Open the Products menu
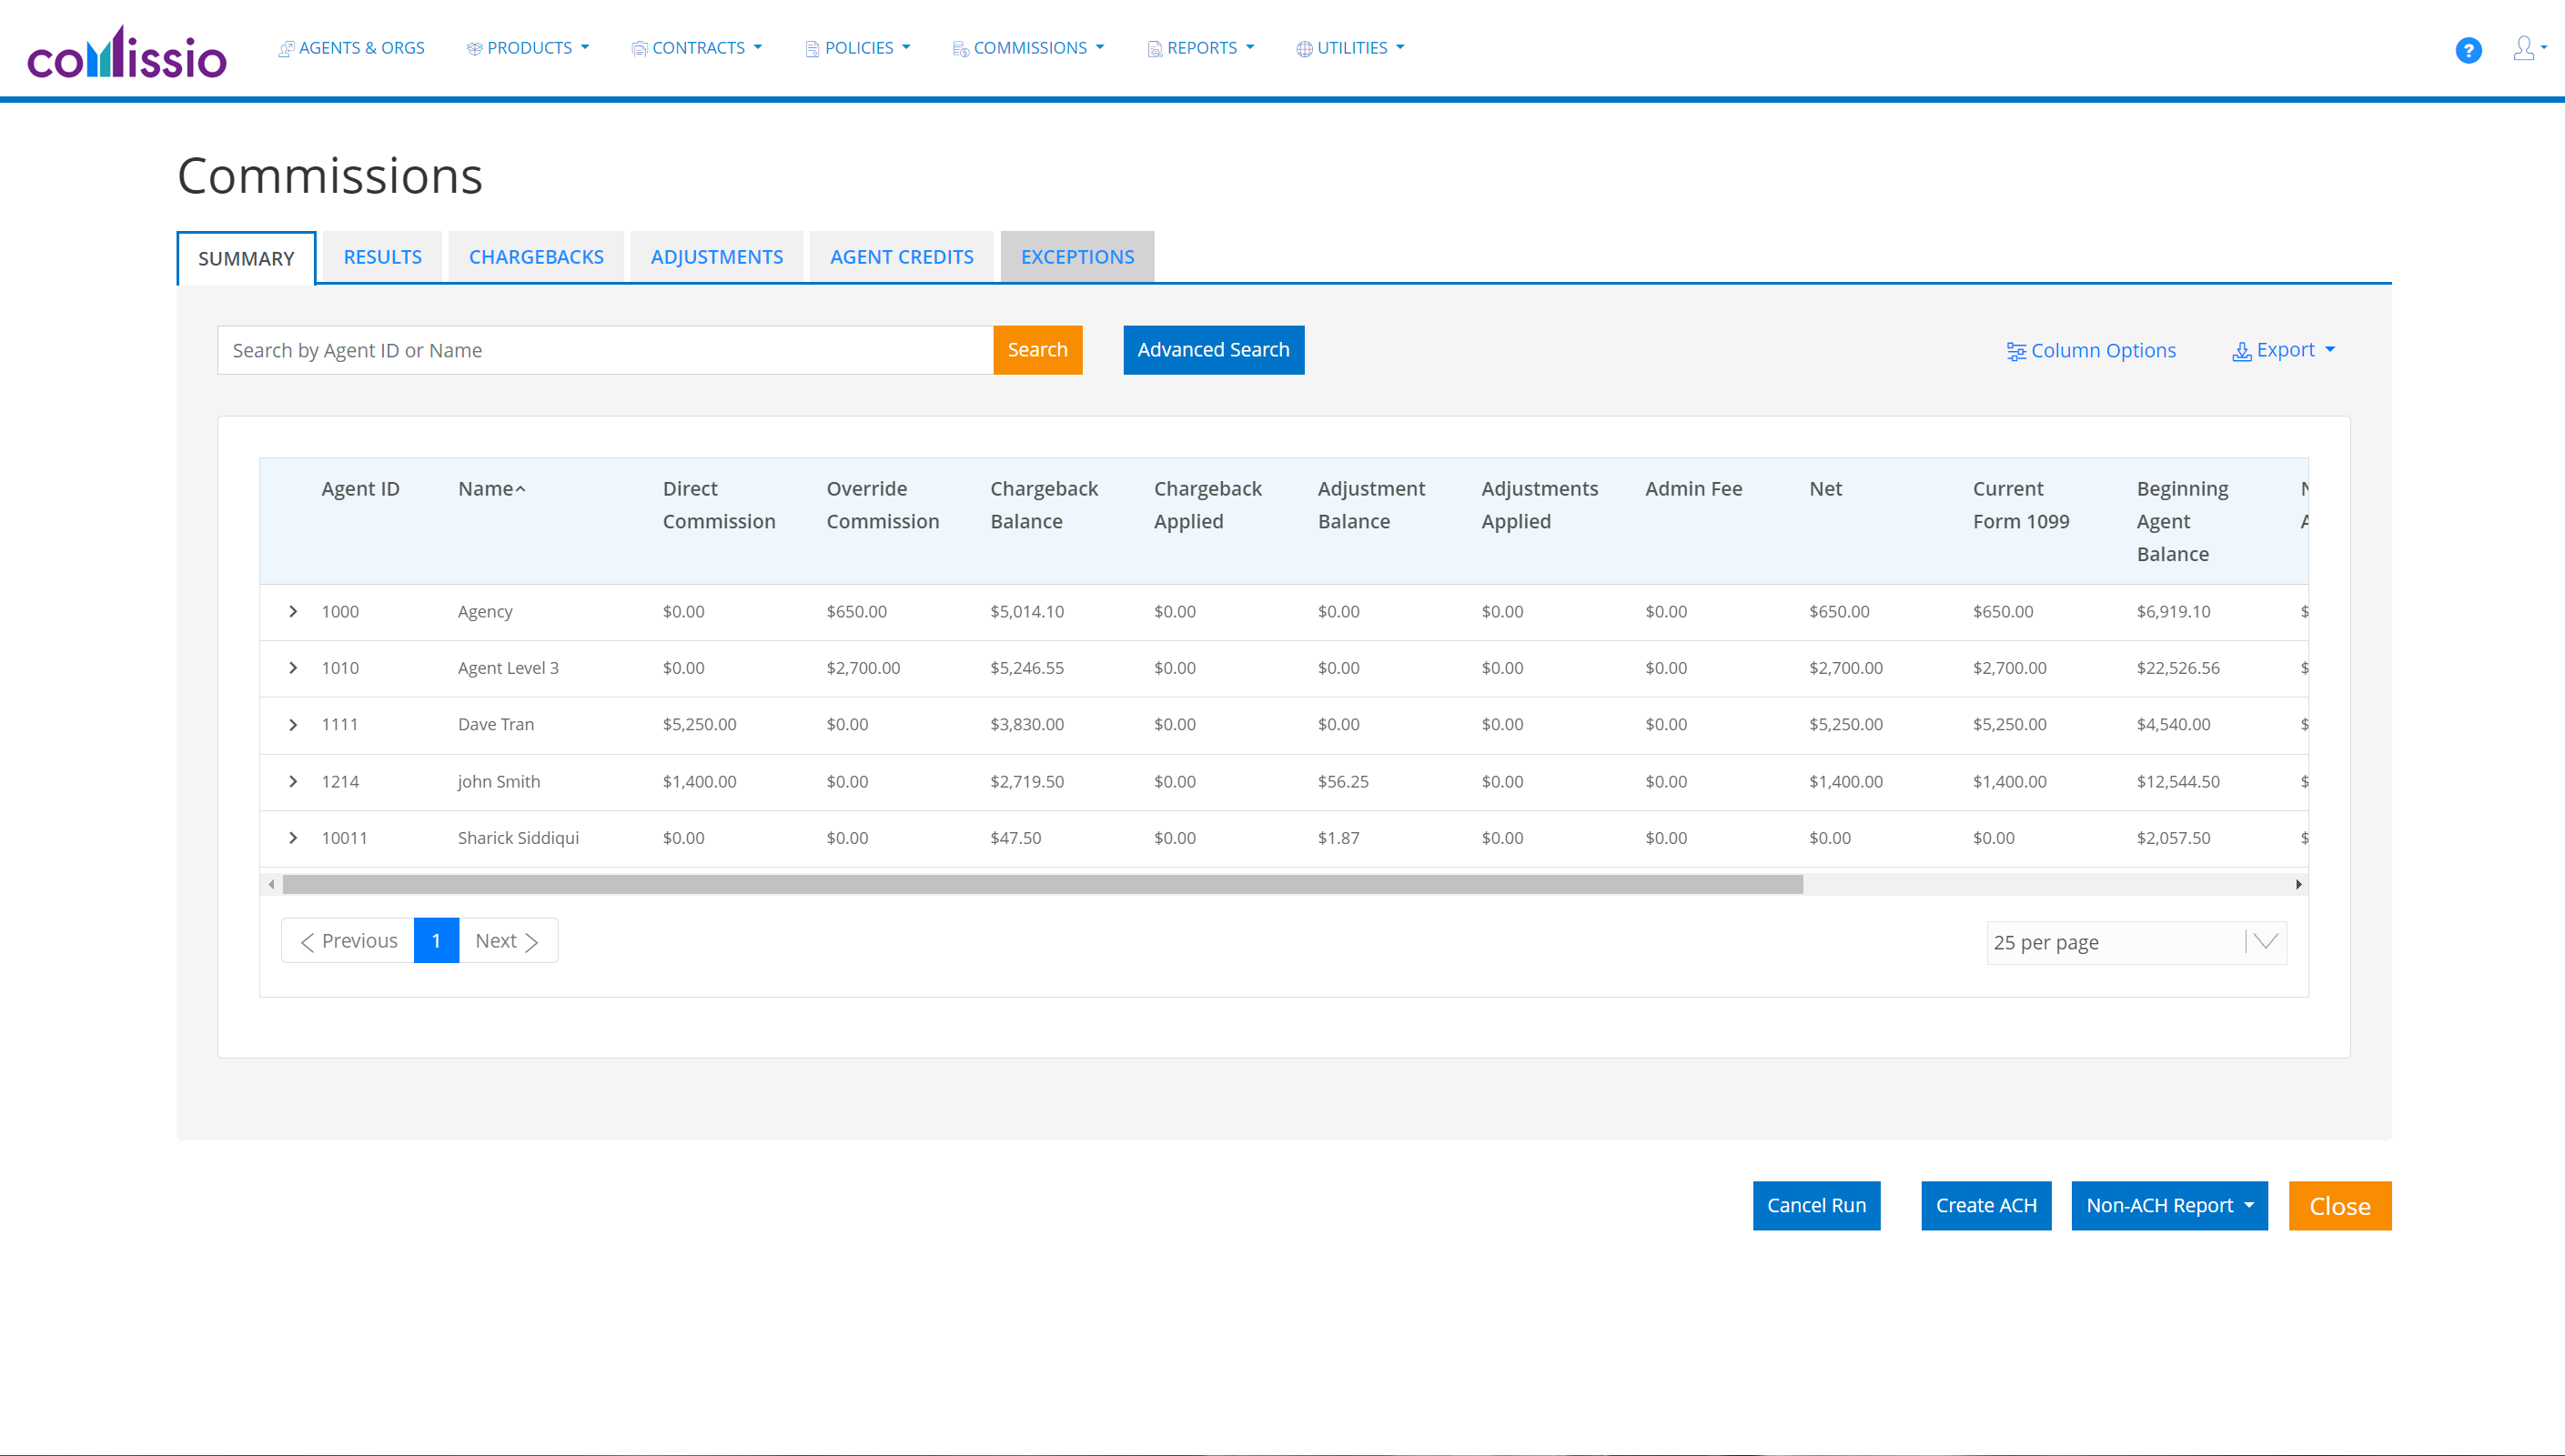The image size is (2565, 1456). point(529,48)
